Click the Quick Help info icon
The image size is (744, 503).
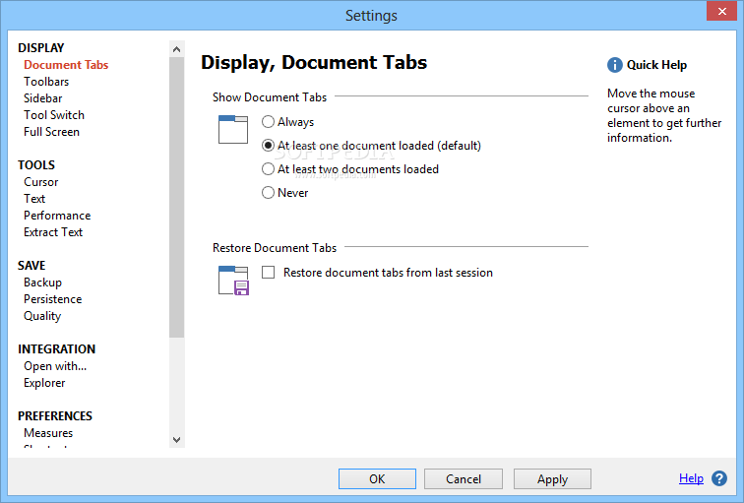coord(614,65)
